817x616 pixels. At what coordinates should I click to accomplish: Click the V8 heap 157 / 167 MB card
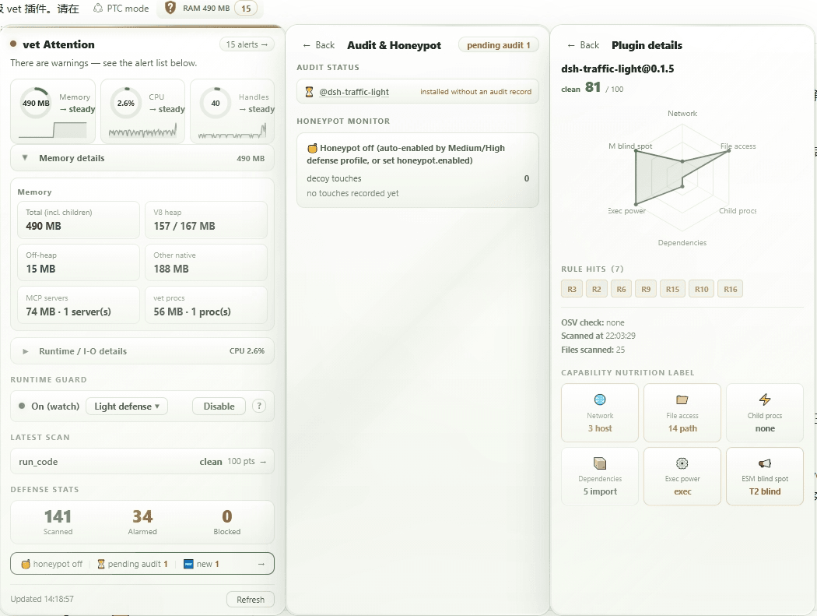point(206,220)
